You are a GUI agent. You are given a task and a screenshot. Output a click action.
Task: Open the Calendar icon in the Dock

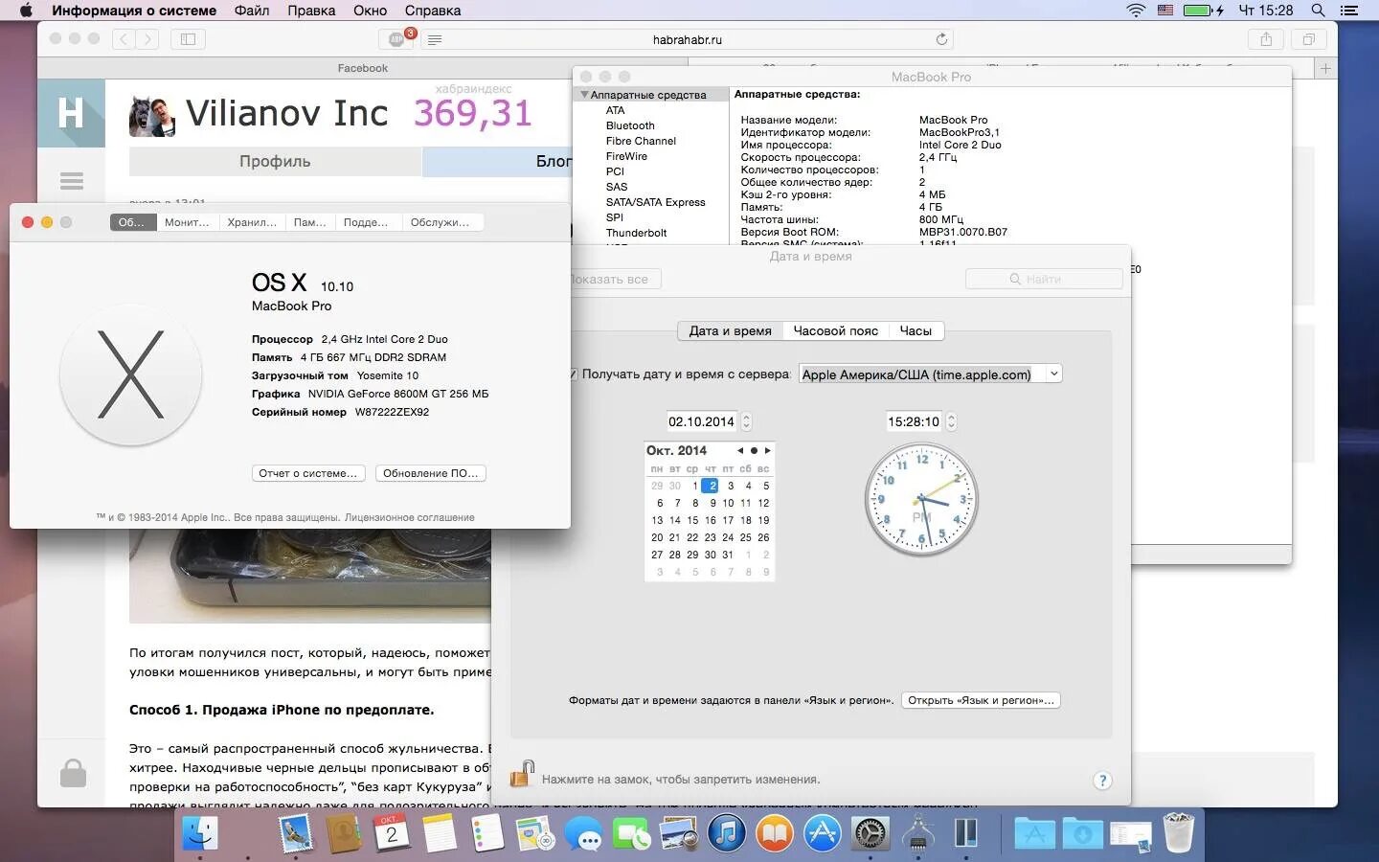(392, 833)
